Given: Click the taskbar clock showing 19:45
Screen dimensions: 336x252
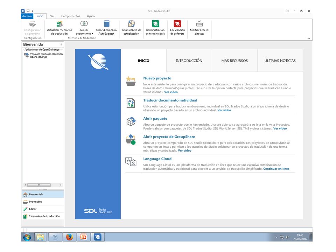Looking at the screenshot, I should [x=300, y=237].
